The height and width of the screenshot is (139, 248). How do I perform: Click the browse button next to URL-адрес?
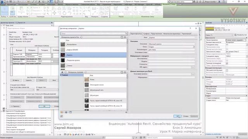click(193, 67)
